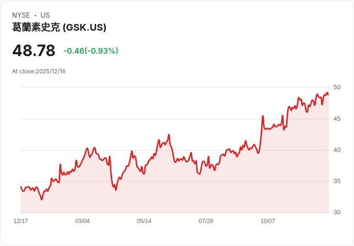Click the At close 2025/12/16 timestamp
This screenshot has width=354, height=246.
coord(39,71)
